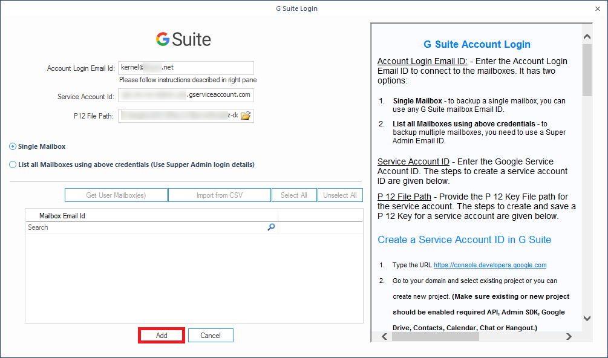
Task: Click the horizontal scrollbar thumb in help pane
Action: [436, 336]
